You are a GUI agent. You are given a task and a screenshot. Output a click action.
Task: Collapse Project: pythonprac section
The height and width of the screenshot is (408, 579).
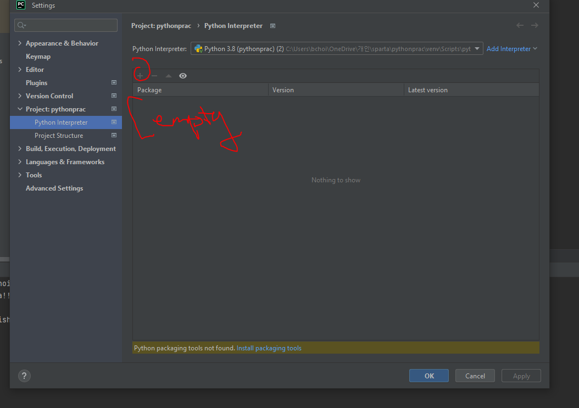tap(20, 109)
